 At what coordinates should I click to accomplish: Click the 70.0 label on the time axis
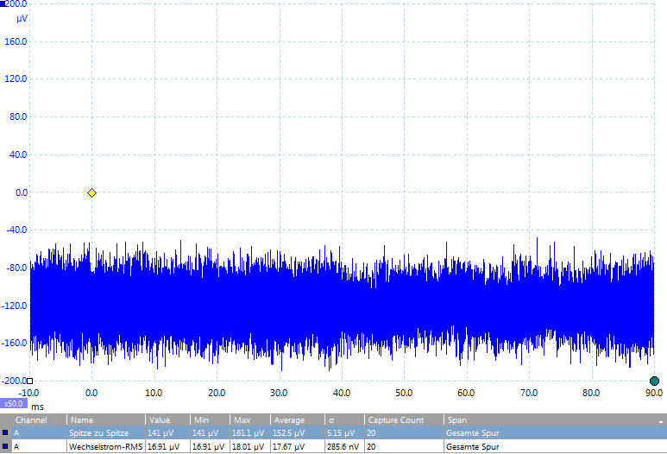coord(529,393)
